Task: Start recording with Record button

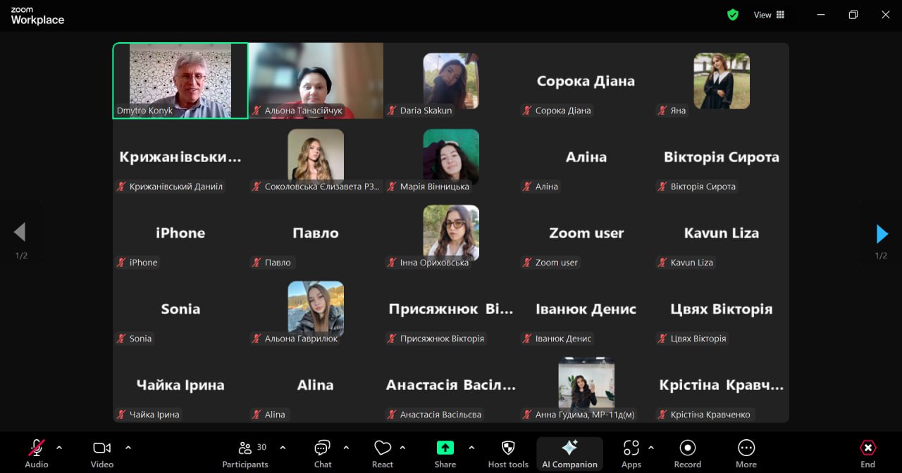Action: click(687, 453)
